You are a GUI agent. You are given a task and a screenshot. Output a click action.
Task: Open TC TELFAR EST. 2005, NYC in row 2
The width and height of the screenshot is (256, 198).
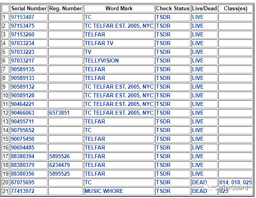coord(119,26)
